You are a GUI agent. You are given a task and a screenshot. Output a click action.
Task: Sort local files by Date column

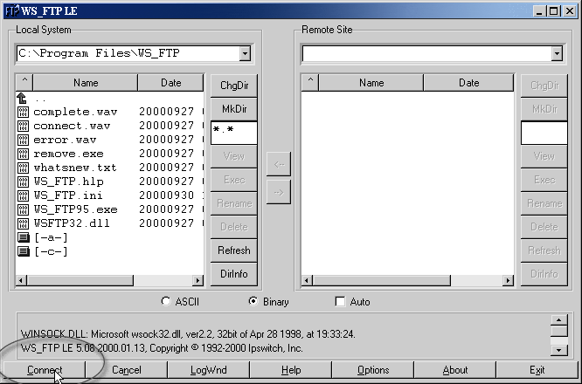click(170, 82)
